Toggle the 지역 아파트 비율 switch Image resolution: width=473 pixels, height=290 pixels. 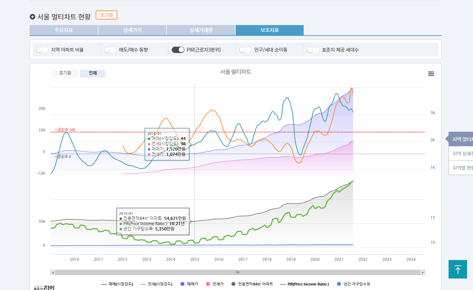click(42, 50)
